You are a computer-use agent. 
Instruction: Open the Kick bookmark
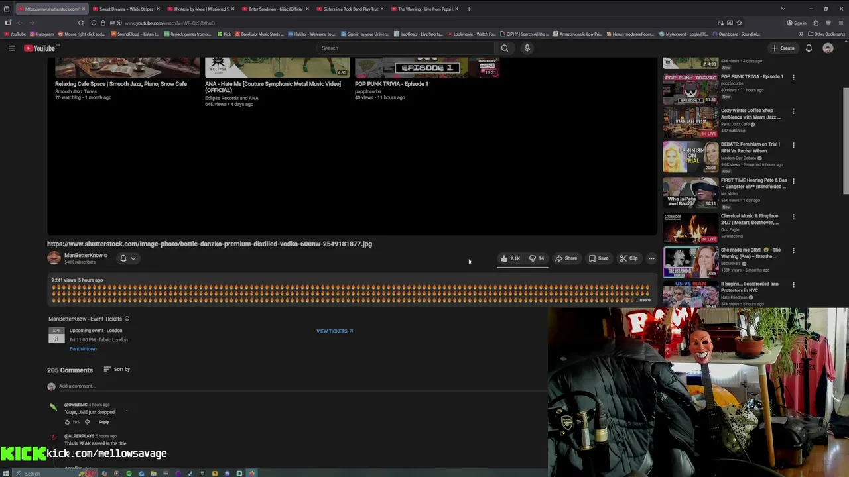click(224, 34)
